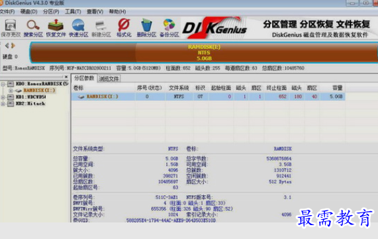Open the View (查看V) menu

point(95,11)
